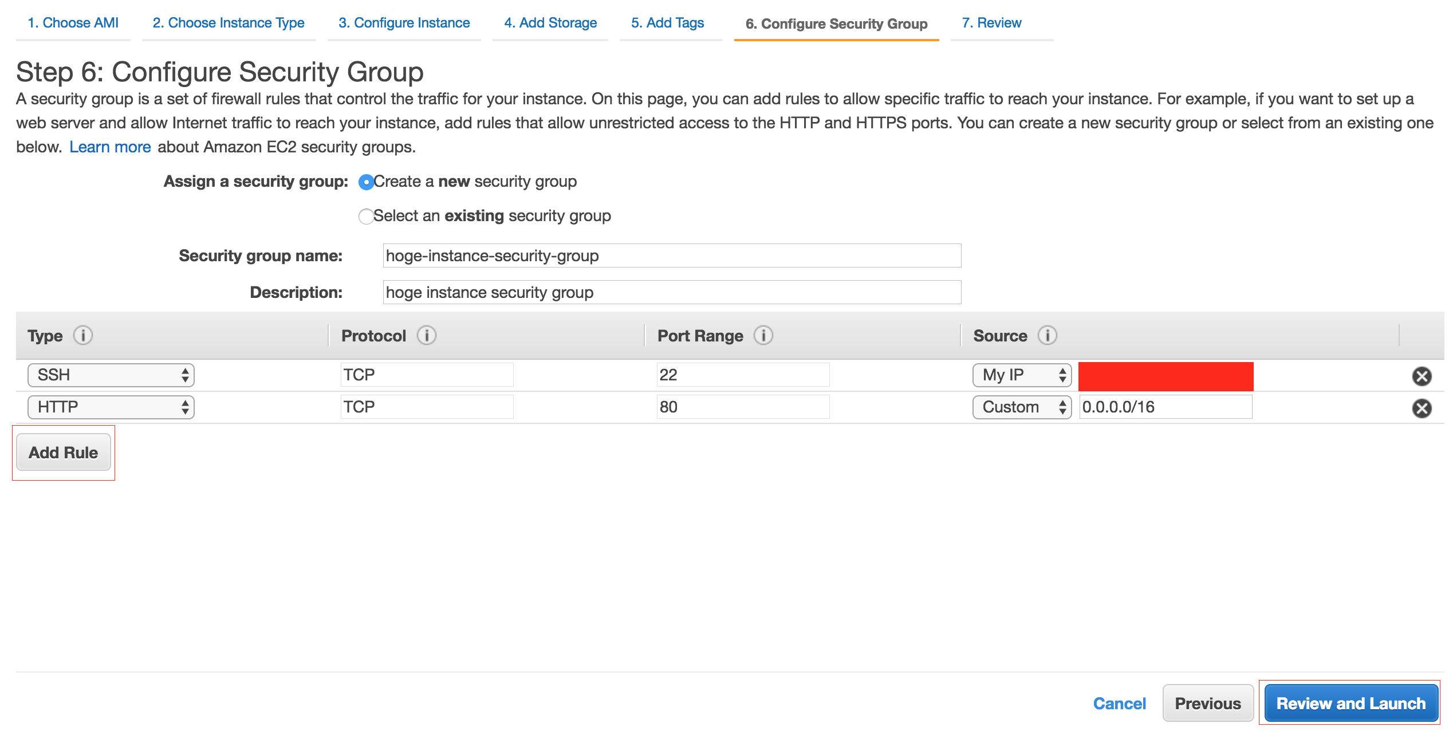Go to 7. Review tab
This screenshot has width=1449, height=731.
[992, 23]
